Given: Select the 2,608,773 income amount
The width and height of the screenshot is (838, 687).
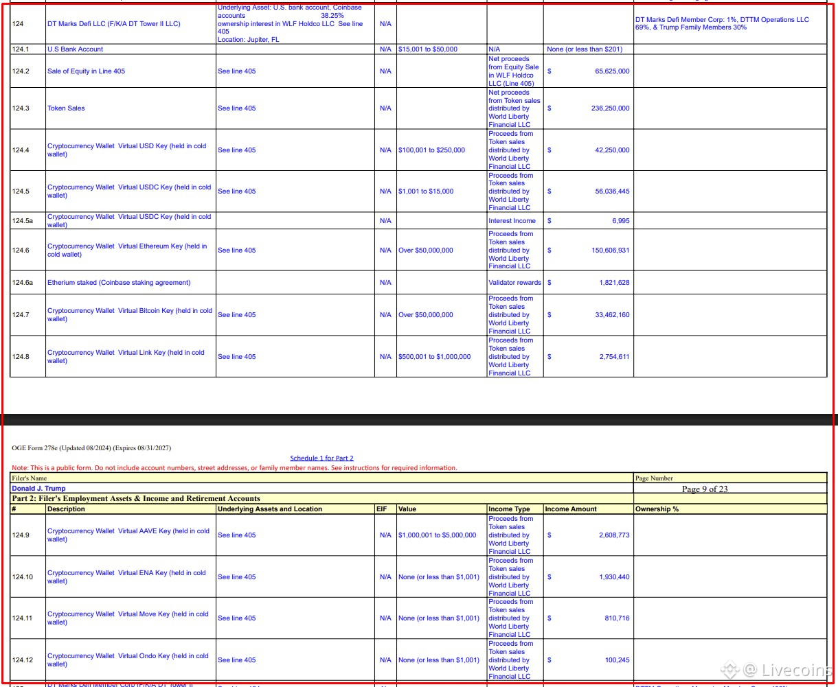Looking at the screenshot, I should click(614, 535).
